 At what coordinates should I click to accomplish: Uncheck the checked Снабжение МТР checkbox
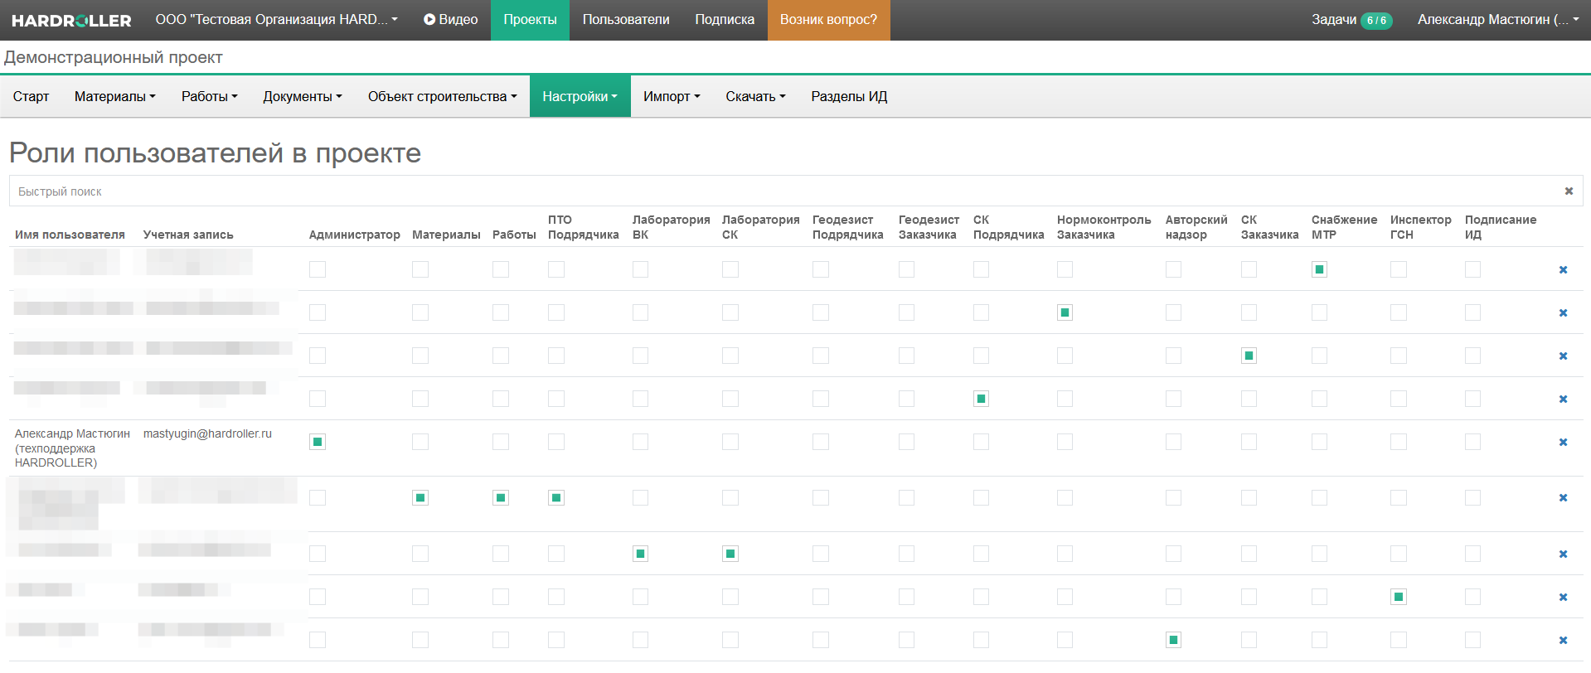(1320, 269)
